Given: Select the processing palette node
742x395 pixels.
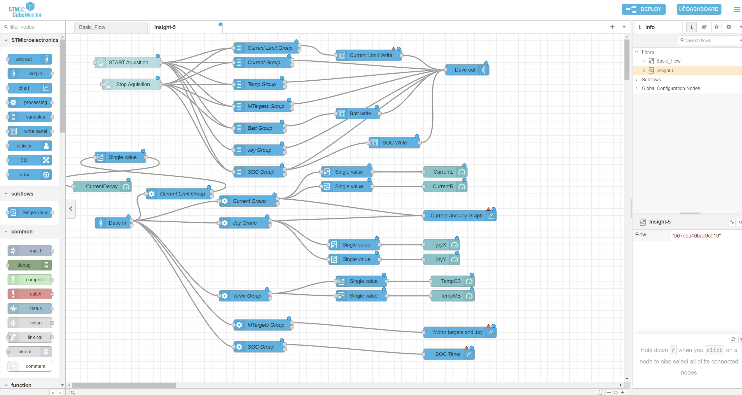Looking at the screenshot, I should point(30,102).
